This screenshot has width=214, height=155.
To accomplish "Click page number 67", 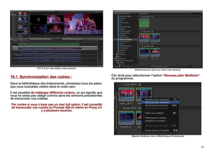I will (203, 147).
